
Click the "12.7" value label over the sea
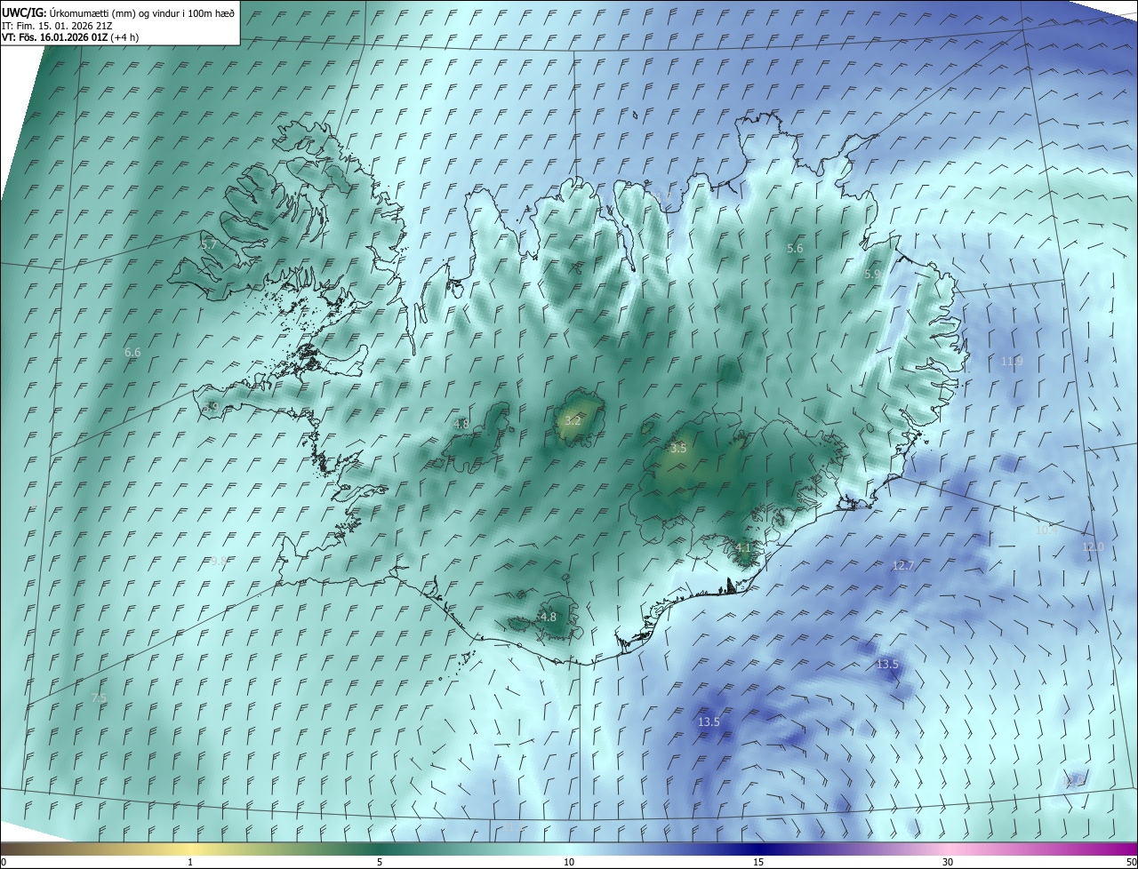click(x=902, y=566)
